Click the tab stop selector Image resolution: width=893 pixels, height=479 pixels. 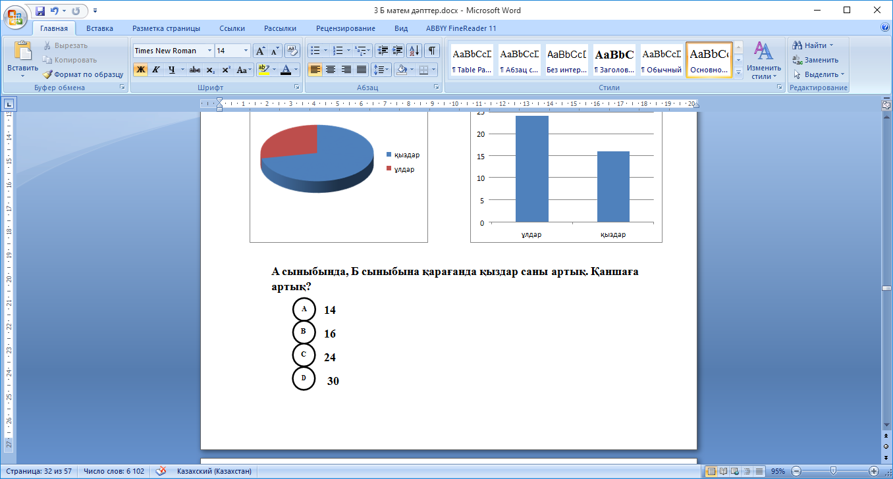pos(9,103)
